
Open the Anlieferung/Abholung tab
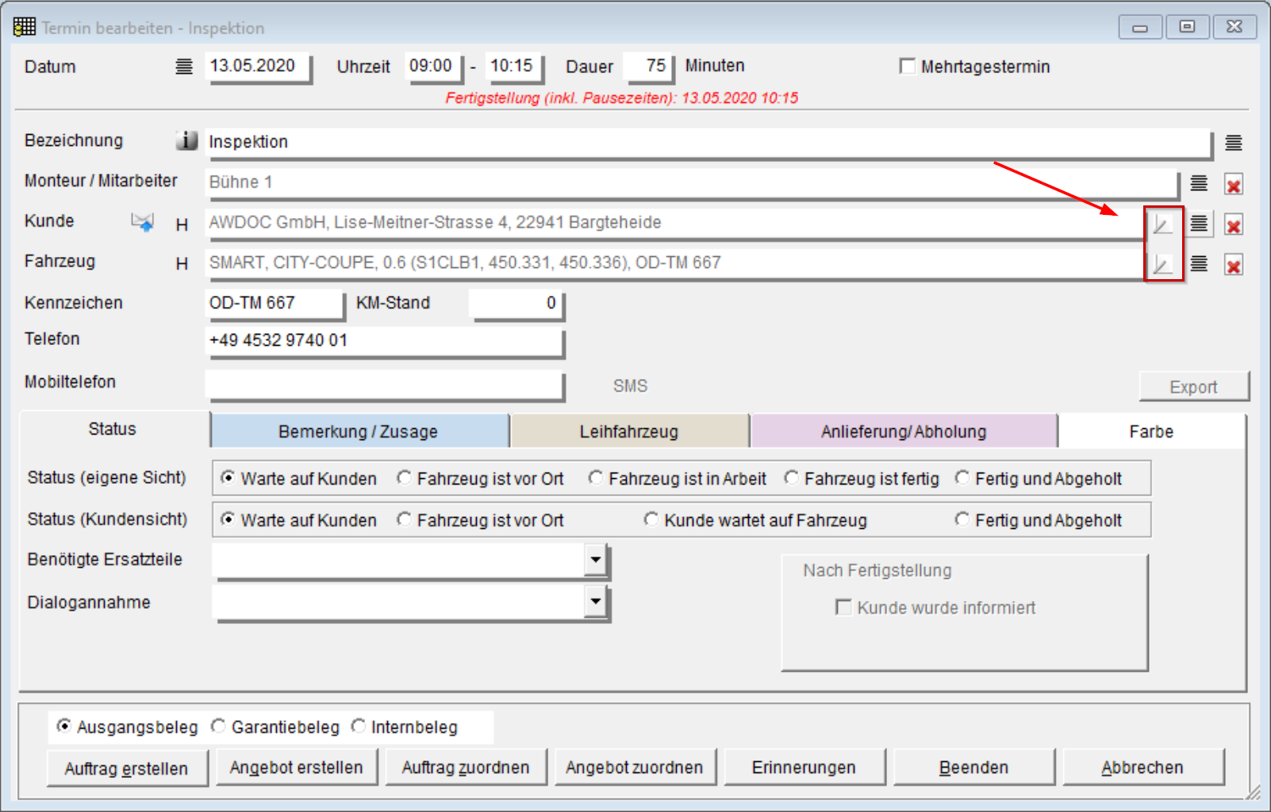tap(904, 431)
